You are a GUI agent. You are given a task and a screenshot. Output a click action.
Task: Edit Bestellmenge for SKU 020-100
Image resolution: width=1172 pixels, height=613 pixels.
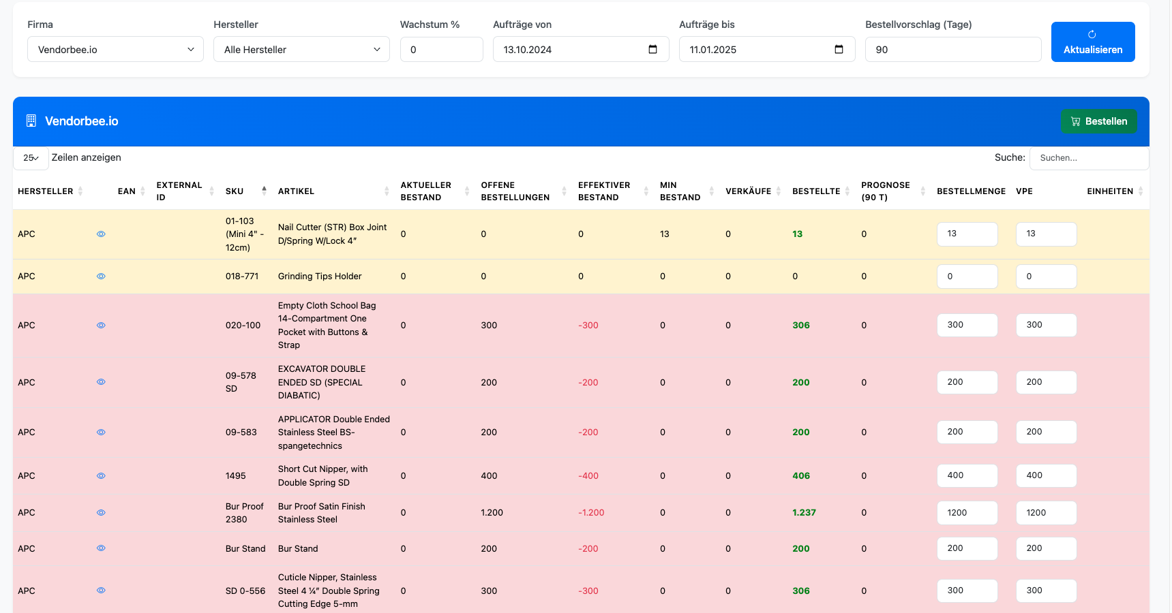[x=967, y=325]
